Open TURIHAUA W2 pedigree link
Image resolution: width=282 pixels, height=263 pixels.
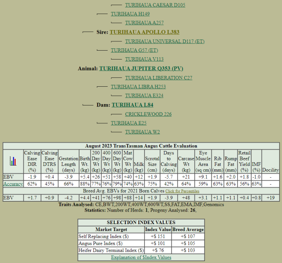pyautogui.click(x=142, y=132)
